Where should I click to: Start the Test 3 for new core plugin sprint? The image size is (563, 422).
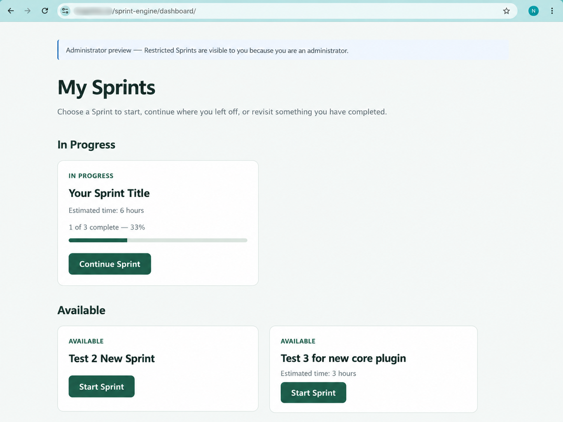pos(313,392)
